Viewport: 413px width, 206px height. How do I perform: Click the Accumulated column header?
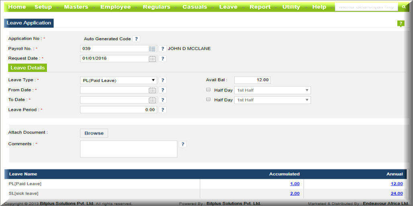coord(284,174)
